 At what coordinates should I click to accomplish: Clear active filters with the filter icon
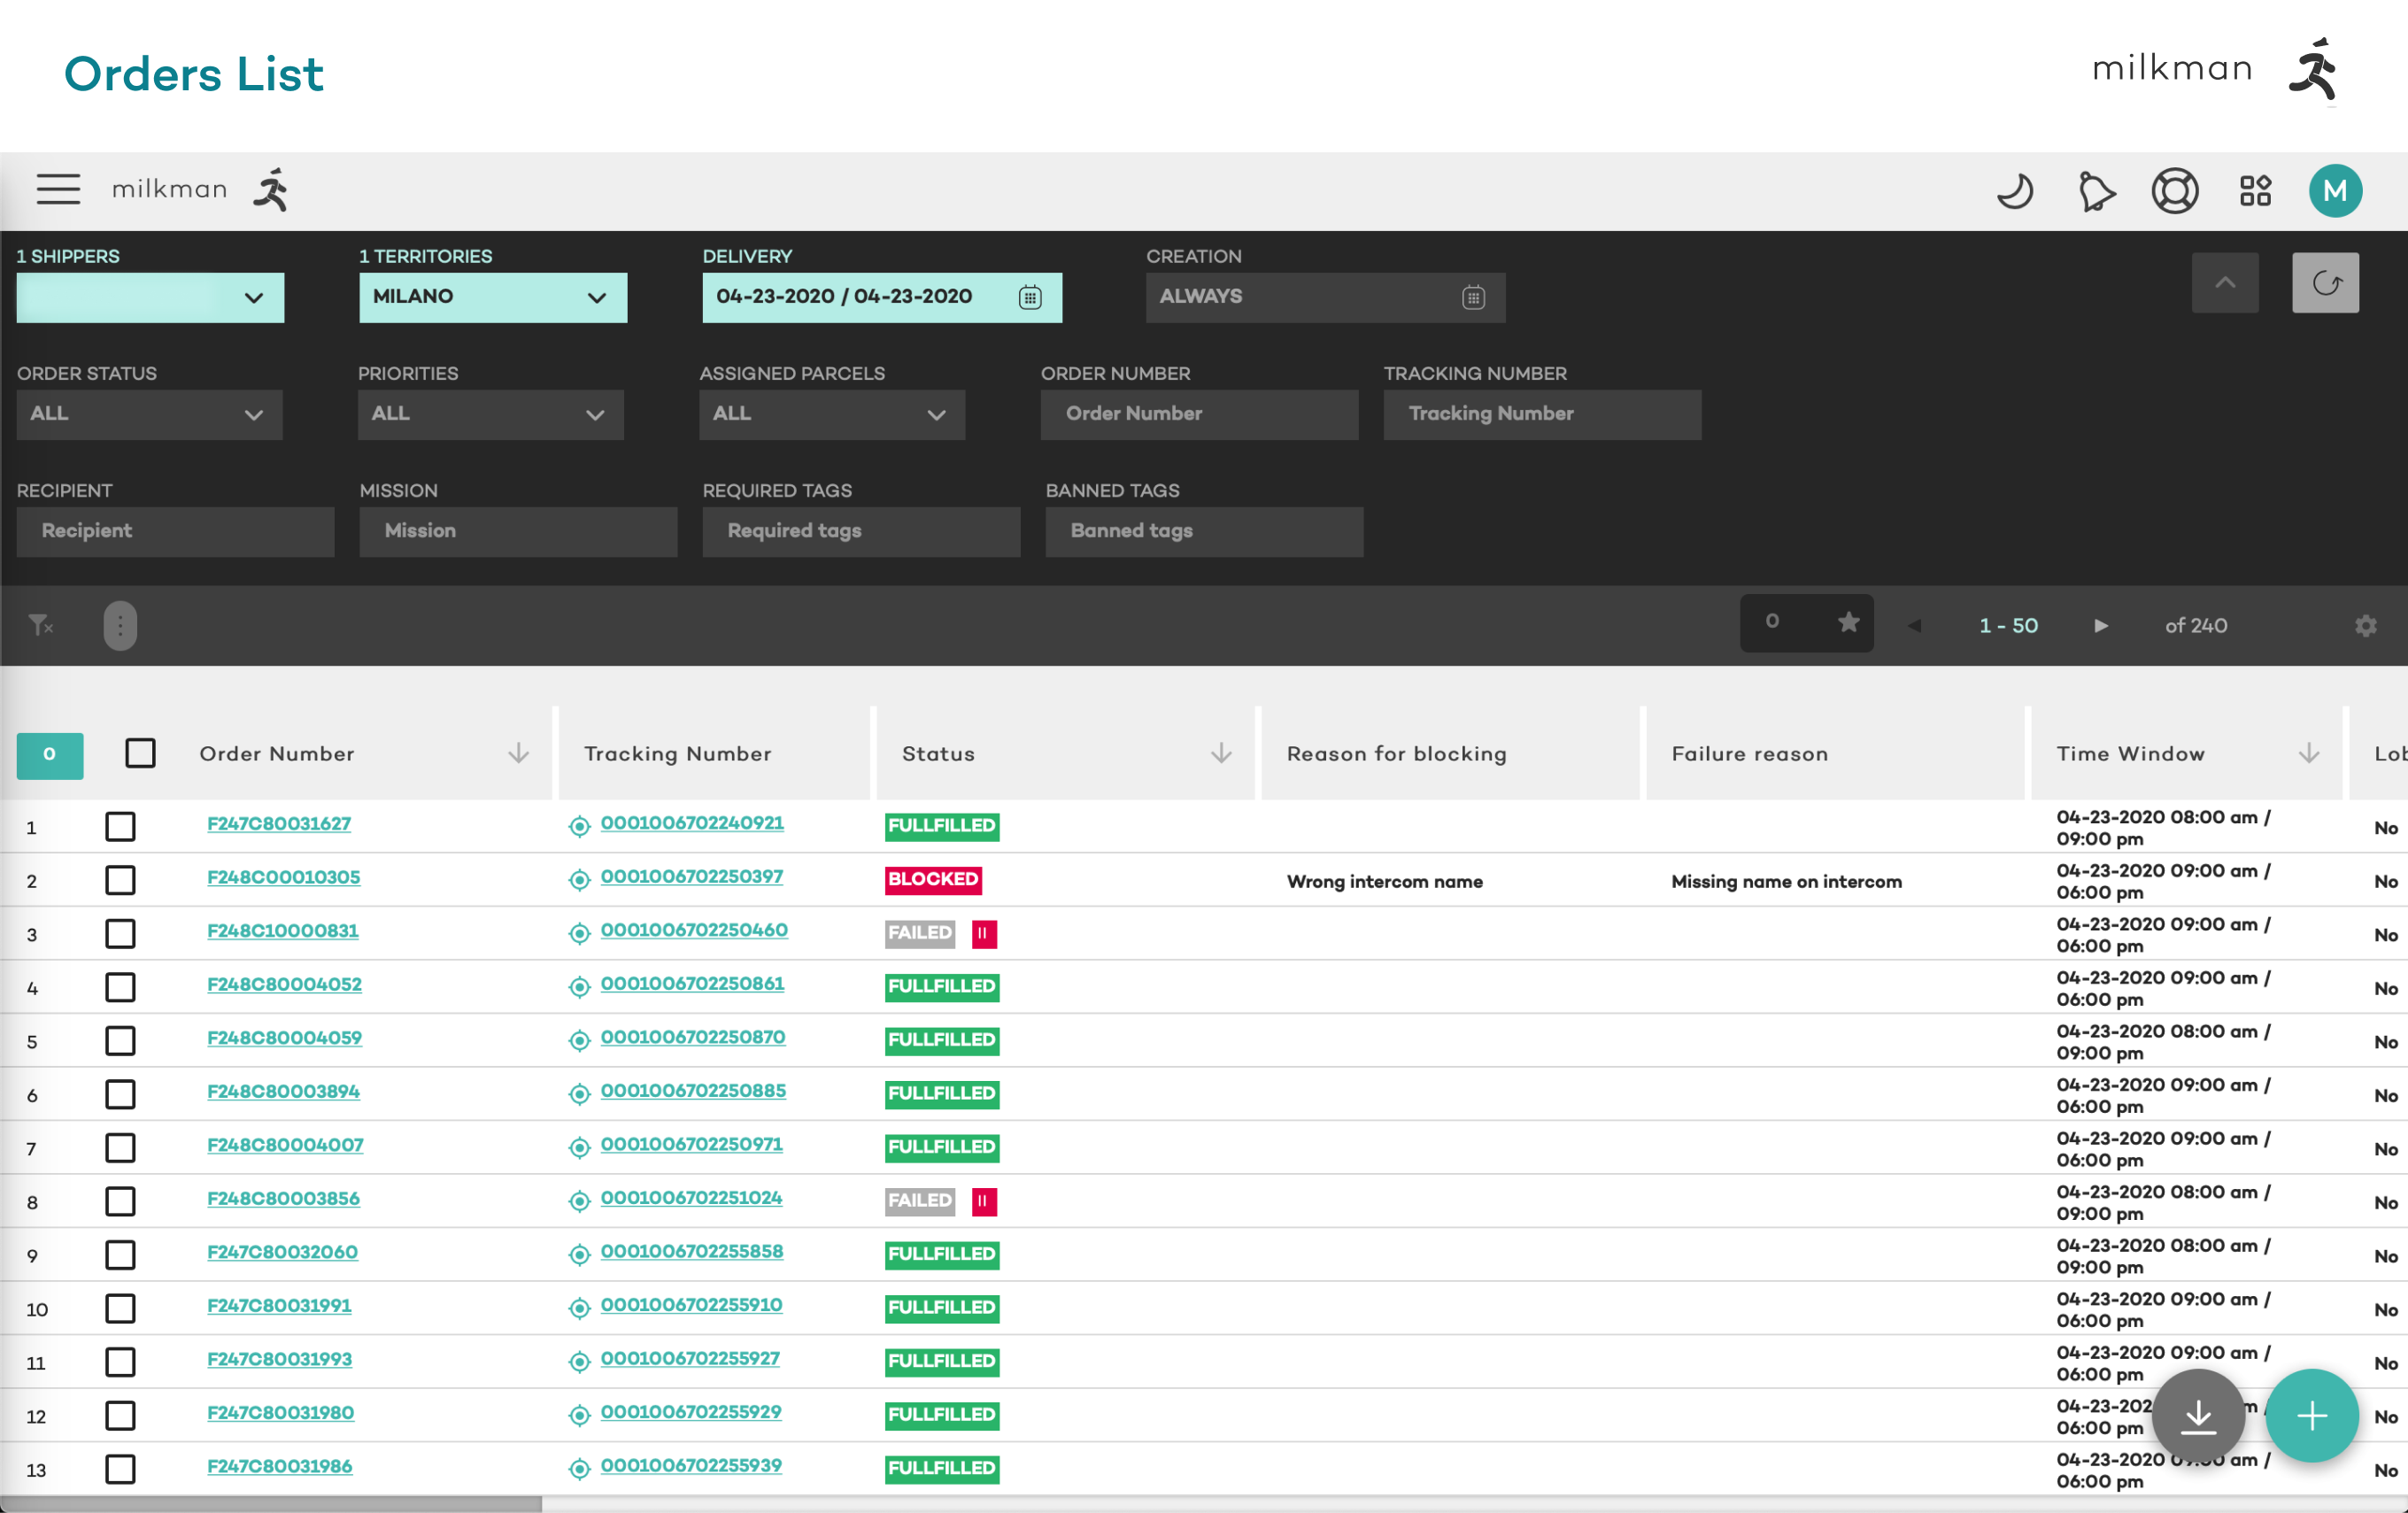pos(40,625)
